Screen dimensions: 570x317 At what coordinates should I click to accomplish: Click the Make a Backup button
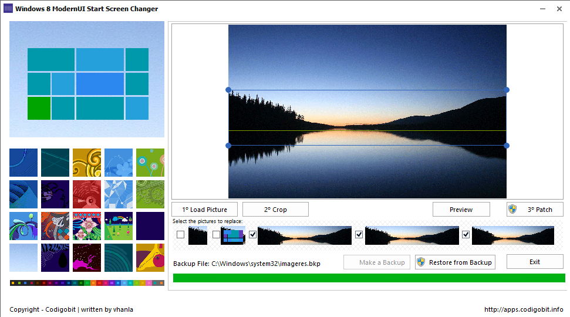pos(377,262)
